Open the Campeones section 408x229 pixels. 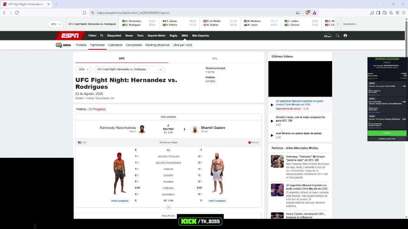coord(134,45)
